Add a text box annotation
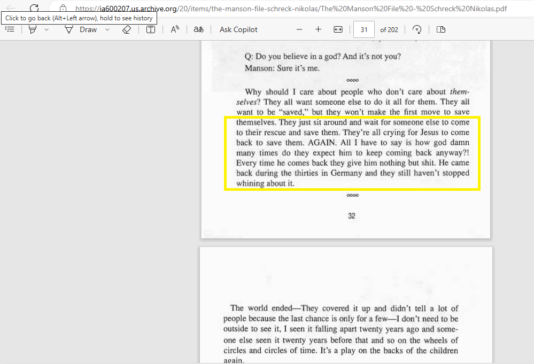The image size is (534, 364). click(x=151, y=29)
